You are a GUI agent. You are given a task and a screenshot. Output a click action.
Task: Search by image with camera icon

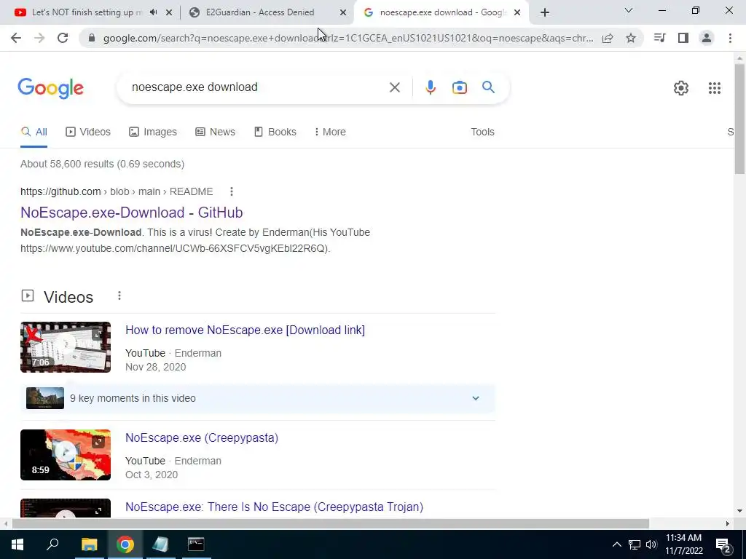pos(460,87)
